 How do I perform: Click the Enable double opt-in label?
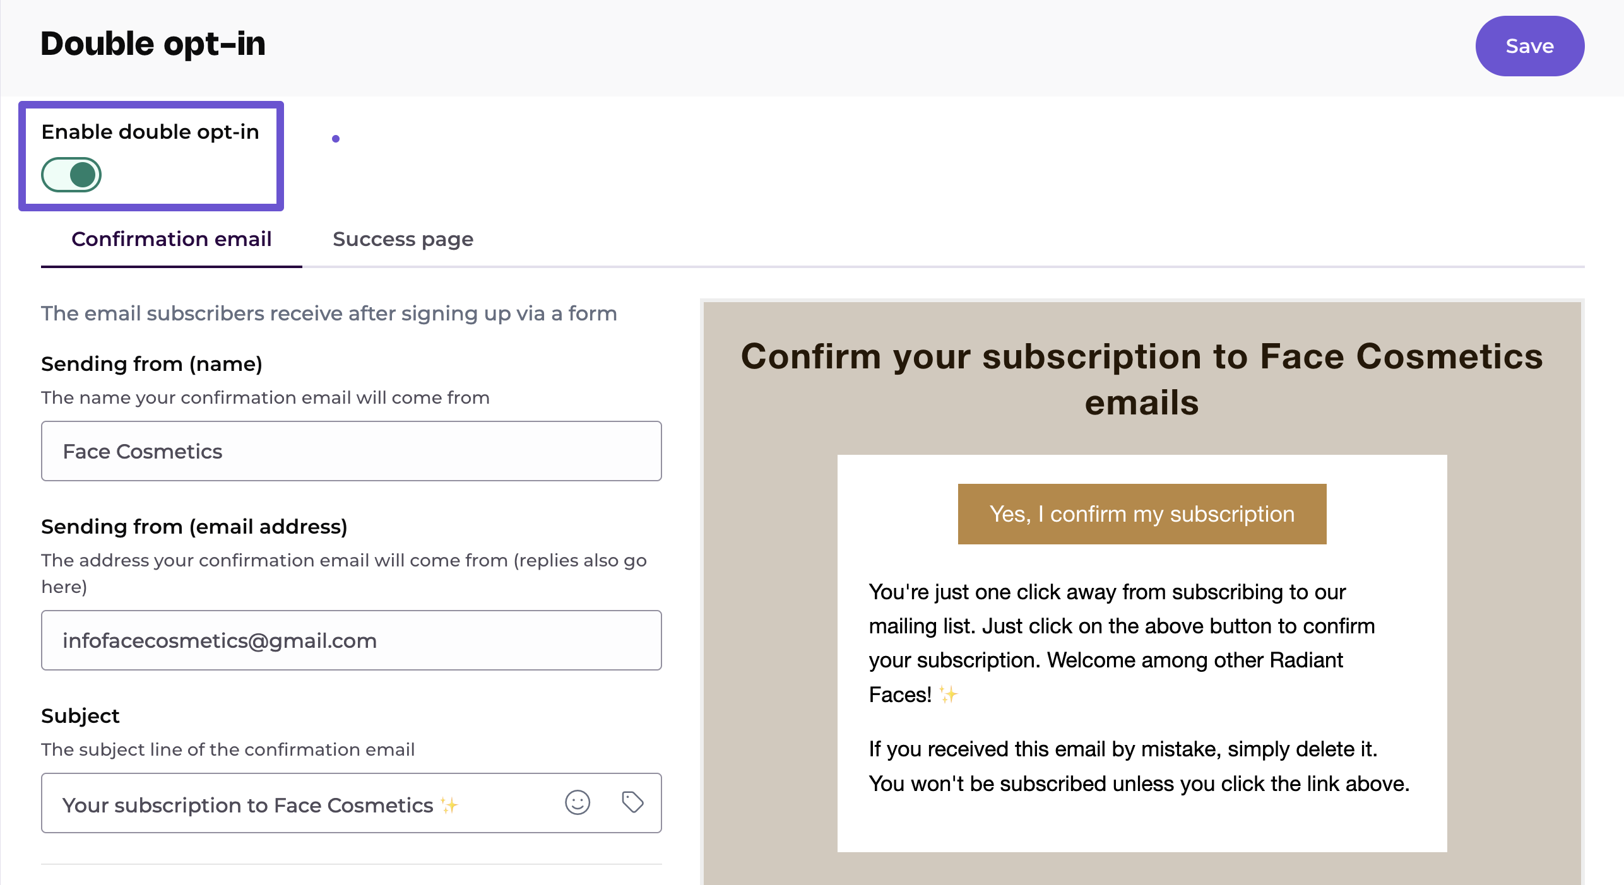[150, 132]
